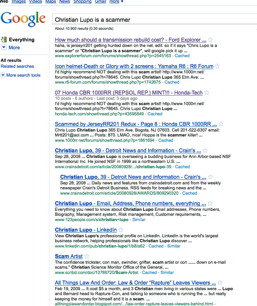Screen dimensions: 257x306
Task: Click the allthingslawandorder.blogspot.com URL text
Action: pos(134,304)
